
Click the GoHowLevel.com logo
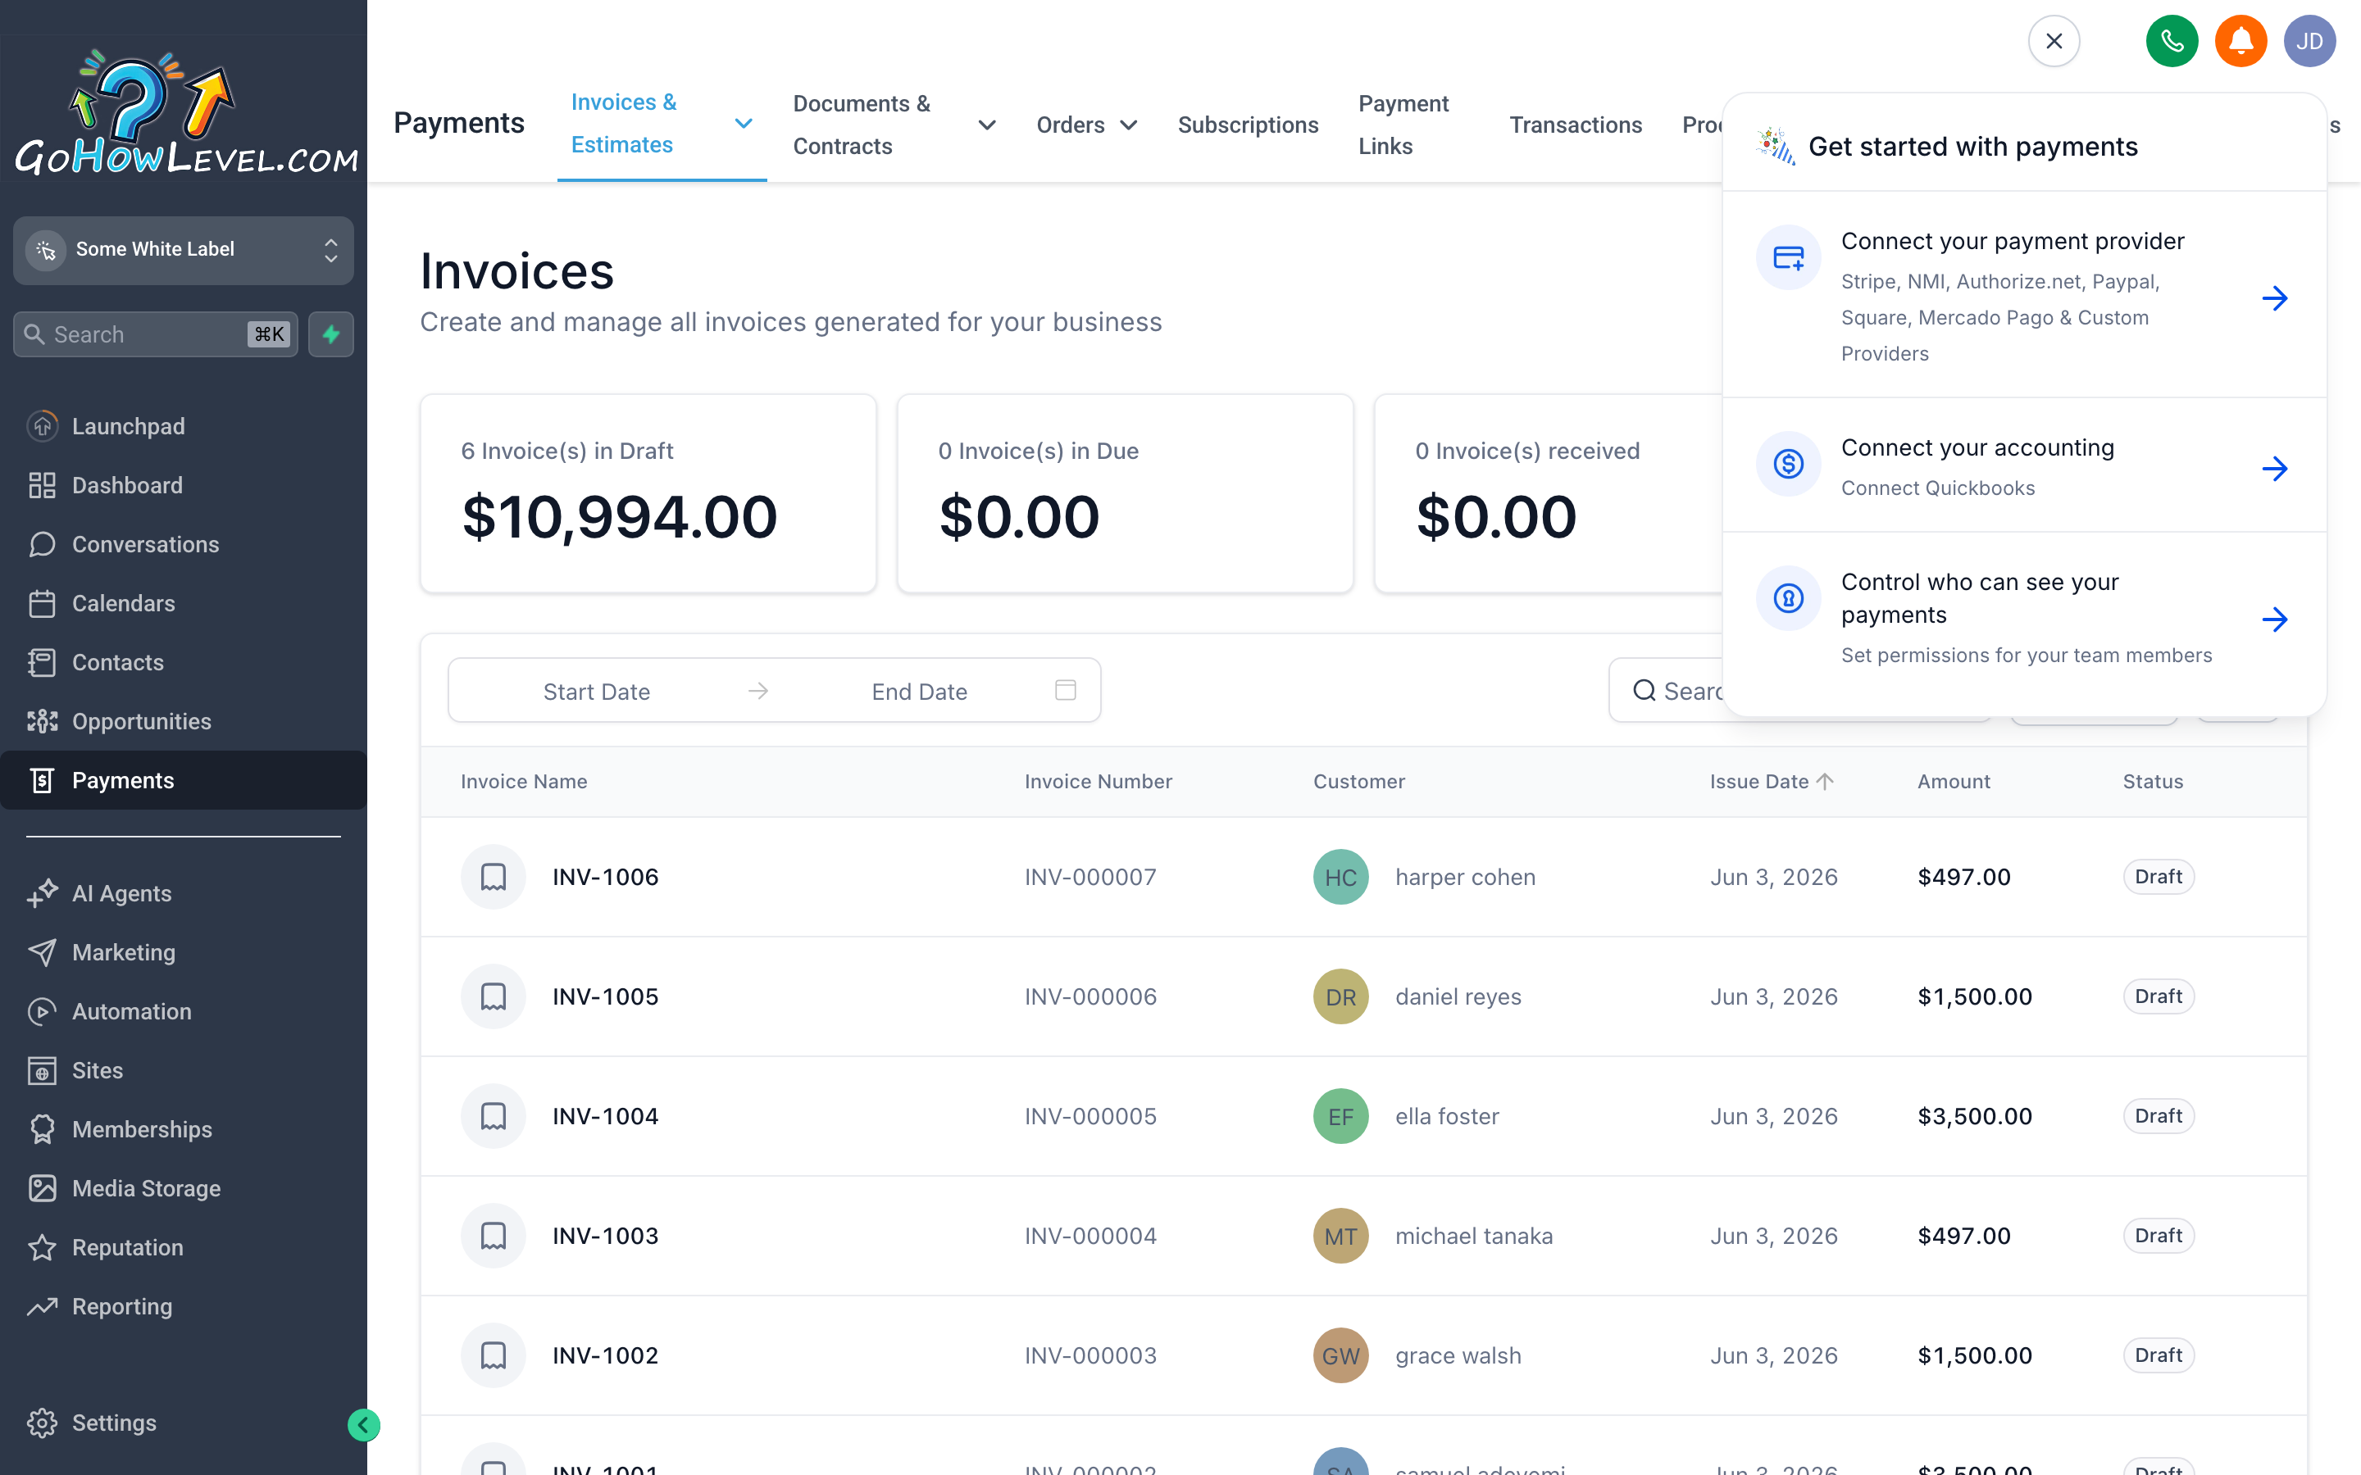(185, 113)
